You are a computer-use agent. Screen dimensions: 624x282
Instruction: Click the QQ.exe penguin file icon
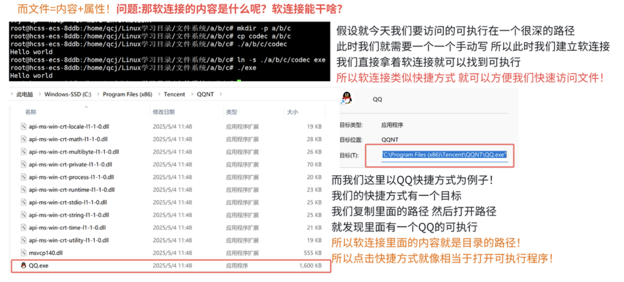23,265
